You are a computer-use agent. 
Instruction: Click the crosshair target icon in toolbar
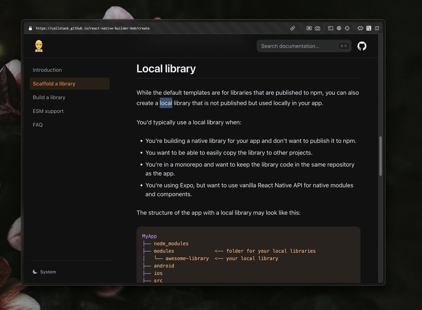[x=347, y=28]
